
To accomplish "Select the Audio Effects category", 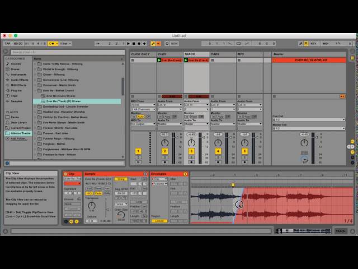I will (x=20, y=80).
